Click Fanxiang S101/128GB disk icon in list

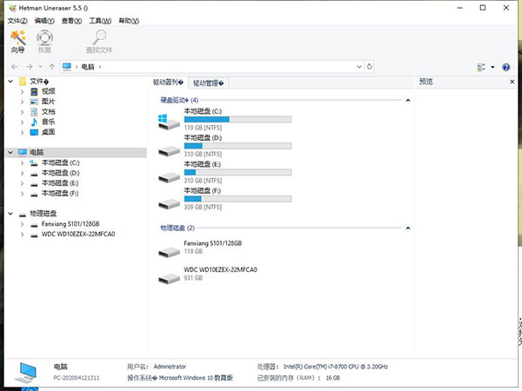169,252
